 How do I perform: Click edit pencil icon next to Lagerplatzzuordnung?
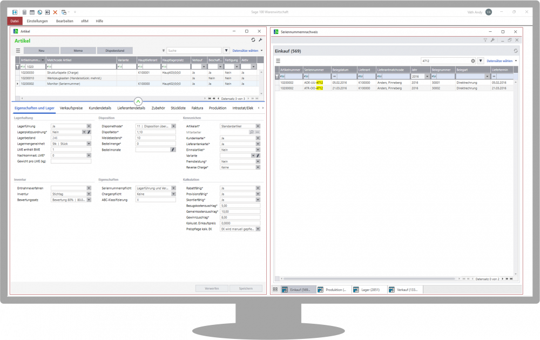click(90, 132)
